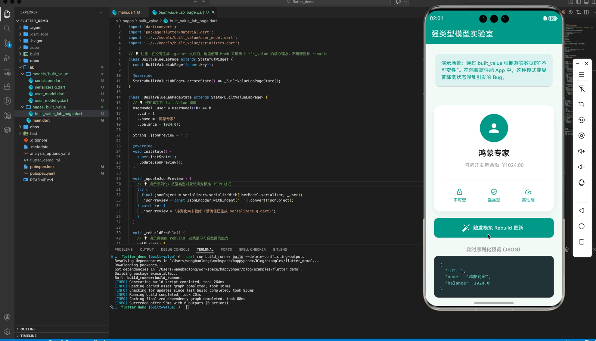Toggle secondary sidebar layout icon
The height and width of the screenshot is (341, 596).
(x=594, y=2)
